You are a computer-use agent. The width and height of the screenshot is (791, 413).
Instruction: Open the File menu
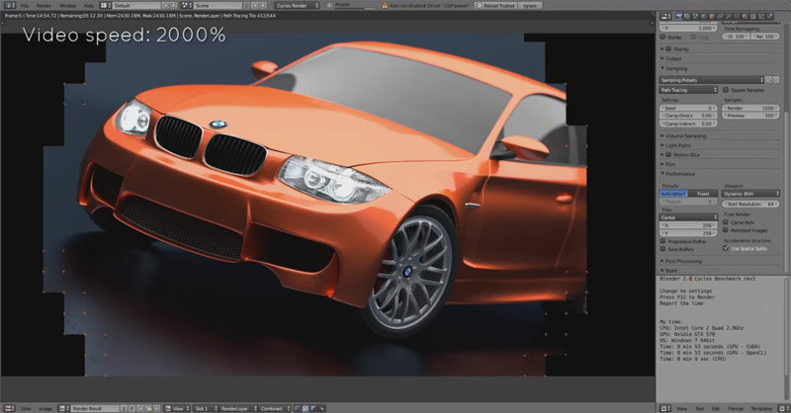click(25, 5)
